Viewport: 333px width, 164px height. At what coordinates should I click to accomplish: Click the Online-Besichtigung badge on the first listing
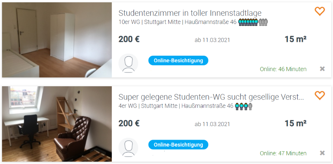[178, 60]
